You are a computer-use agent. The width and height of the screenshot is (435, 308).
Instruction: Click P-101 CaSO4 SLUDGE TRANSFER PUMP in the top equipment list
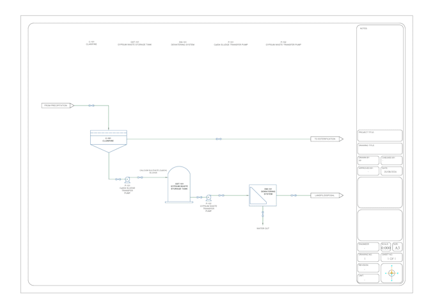pyautogui.click(x=230, y=44)
